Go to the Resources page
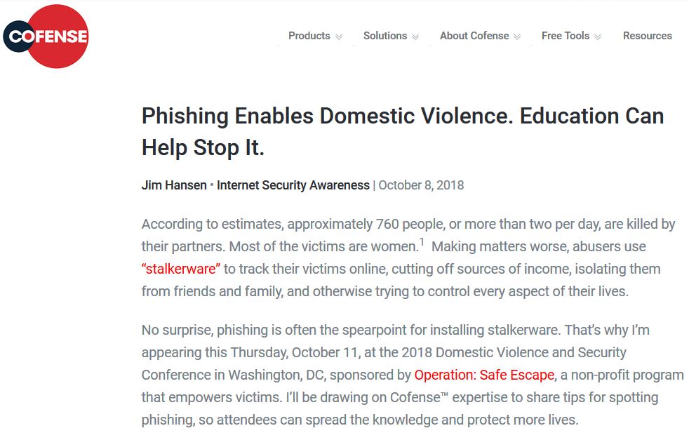689x440 pixels. [647, 36]
